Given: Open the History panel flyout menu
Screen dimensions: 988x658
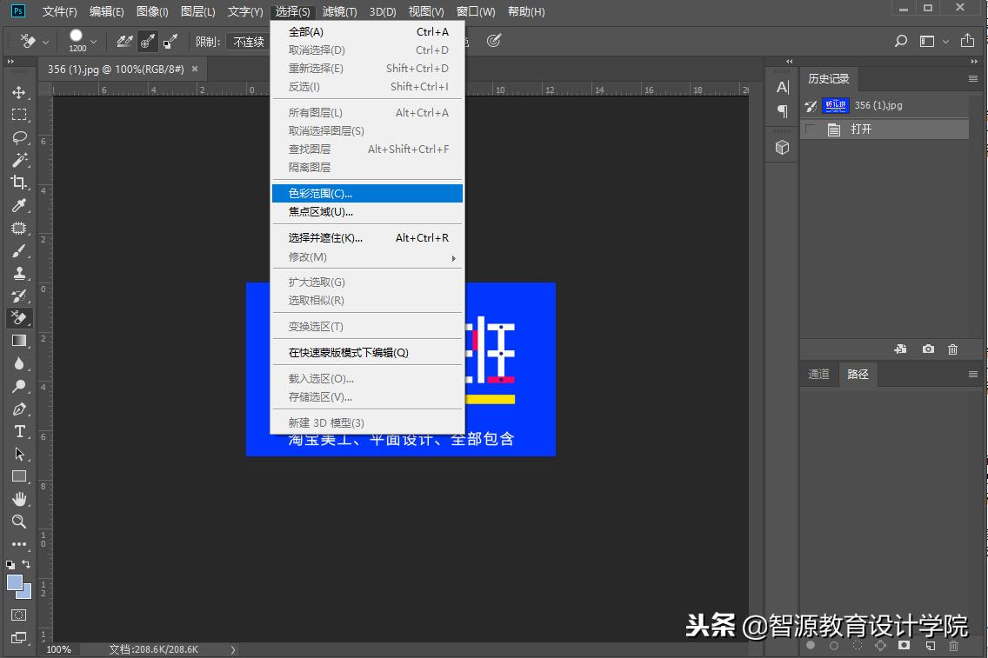Looking at the screenshot, I should pos(974,78).
